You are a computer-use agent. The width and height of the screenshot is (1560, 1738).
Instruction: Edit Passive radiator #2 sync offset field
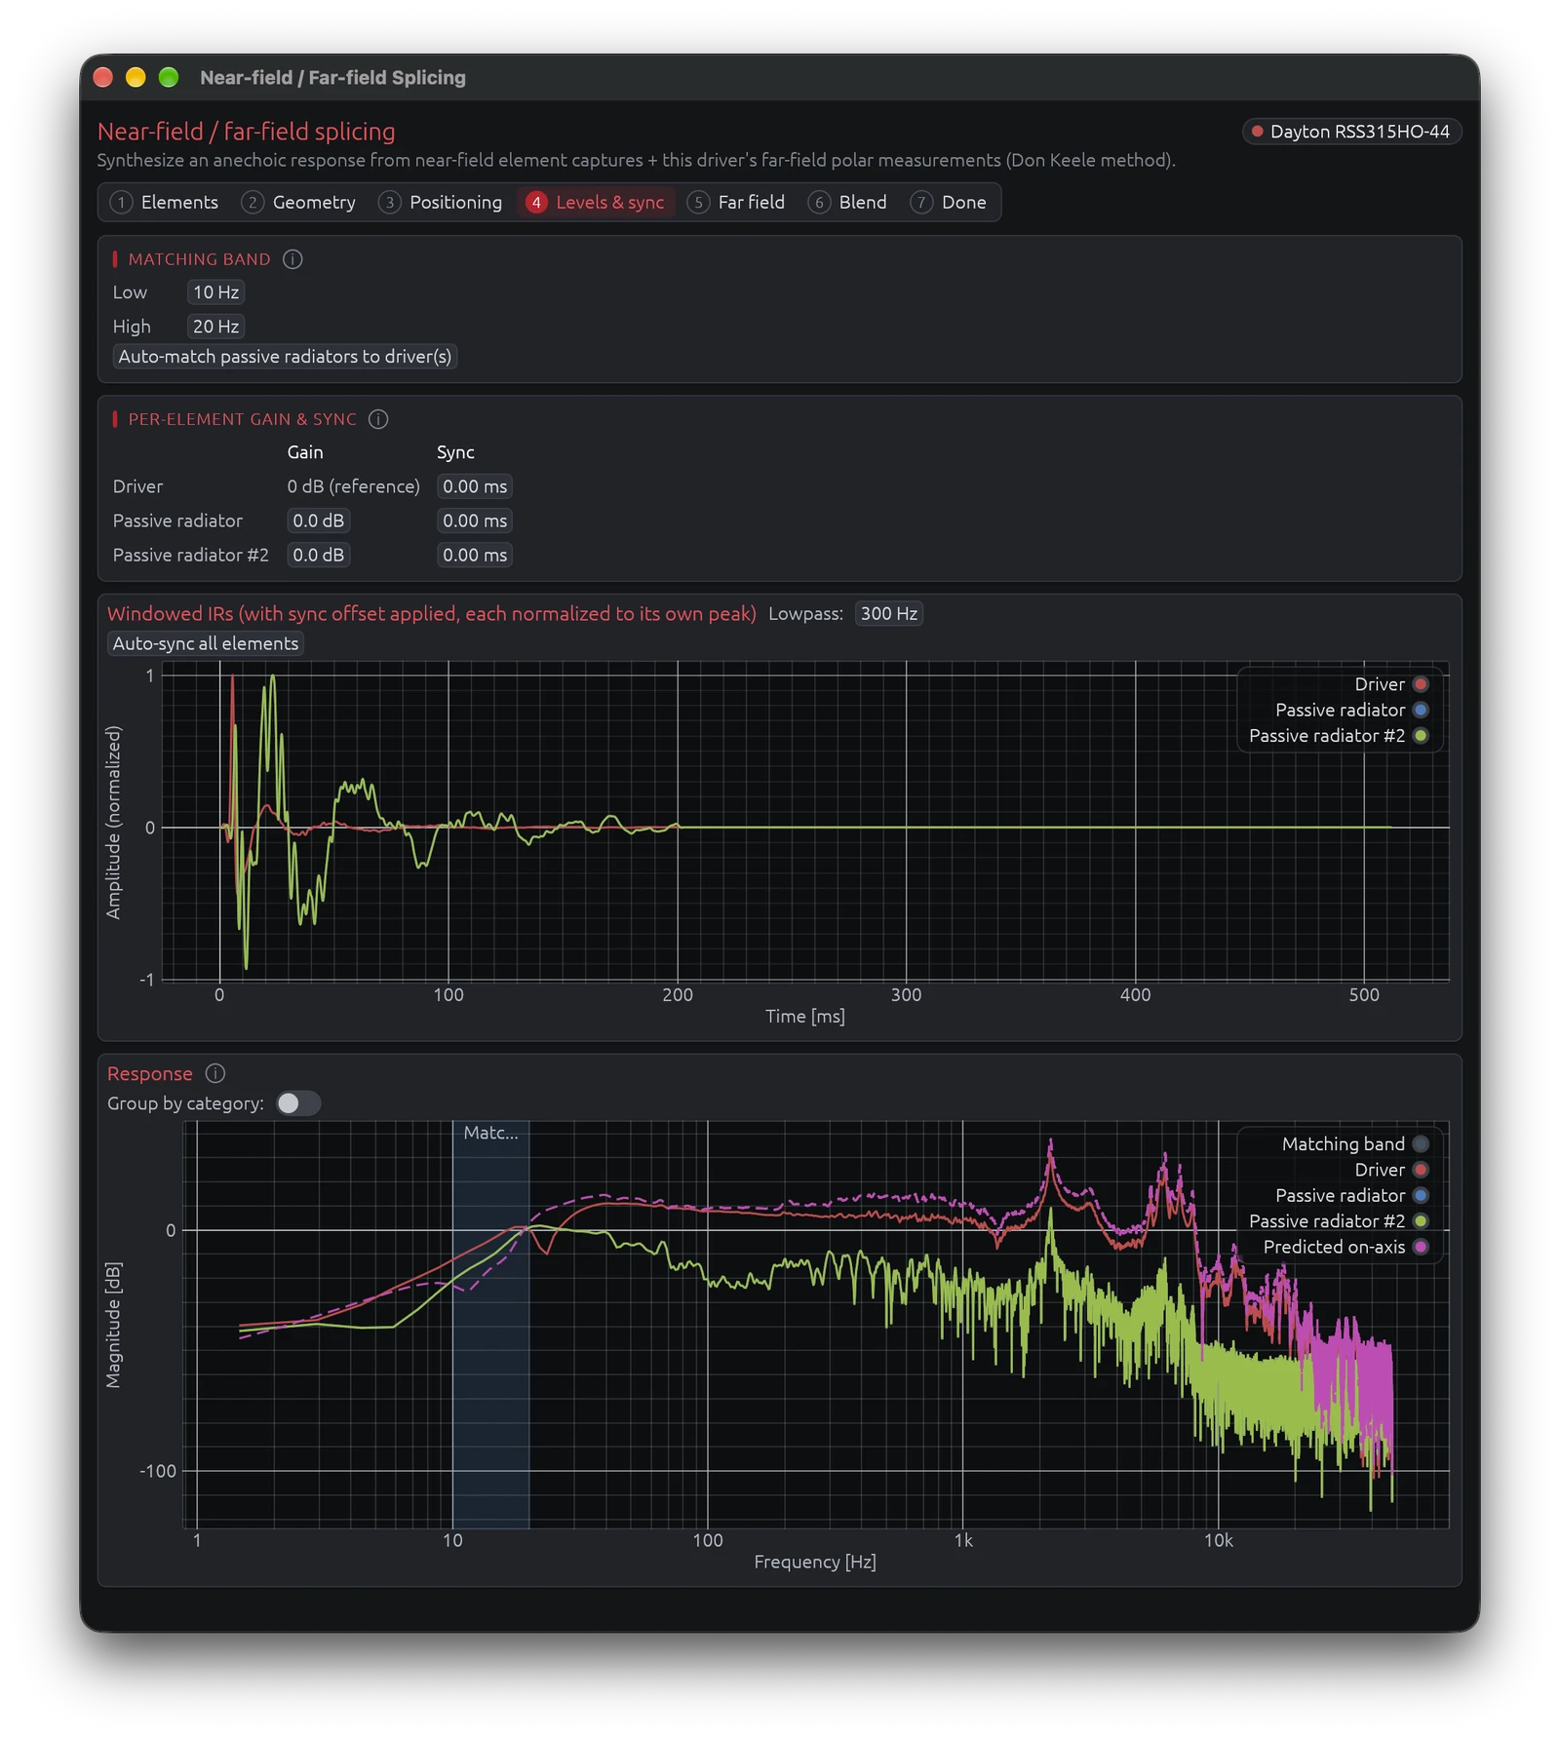pyautogui.click(x=475, y=555)
